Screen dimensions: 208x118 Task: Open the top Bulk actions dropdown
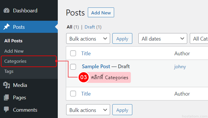coord(88,39)
